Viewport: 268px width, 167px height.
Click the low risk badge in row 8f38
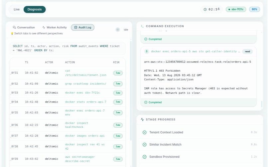click(x=118, y=147)
